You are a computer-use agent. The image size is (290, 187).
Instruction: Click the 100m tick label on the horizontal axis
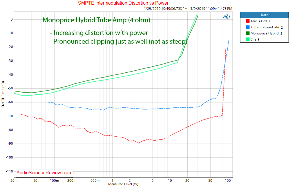55,181
